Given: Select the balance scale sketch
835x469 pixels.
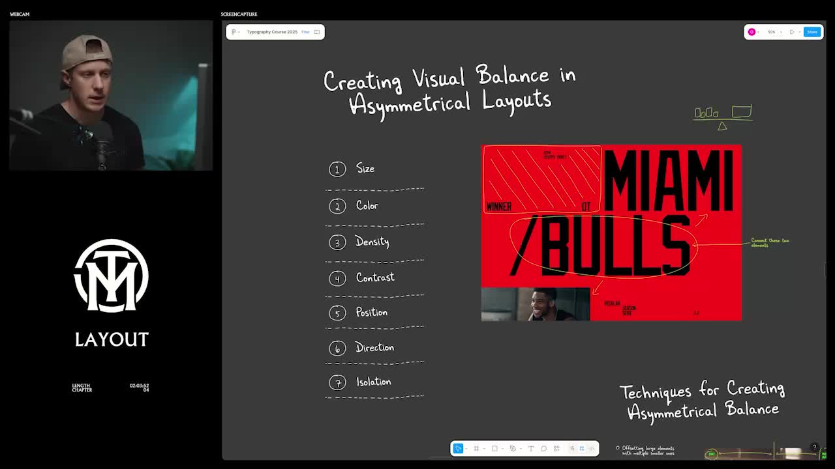Looking at the screenshot, I should 723,117.
